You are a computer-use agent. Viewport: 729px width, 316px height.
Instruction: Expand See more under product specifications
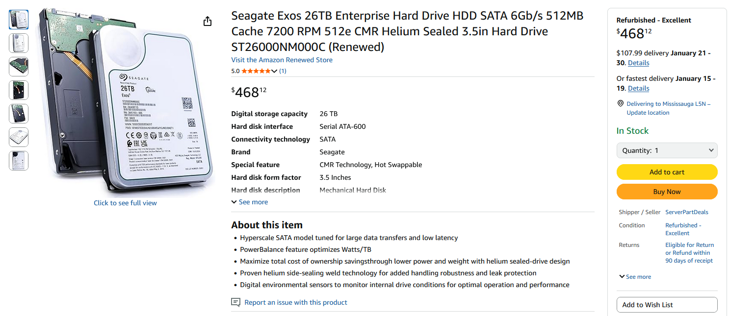[x=250, y=202]
